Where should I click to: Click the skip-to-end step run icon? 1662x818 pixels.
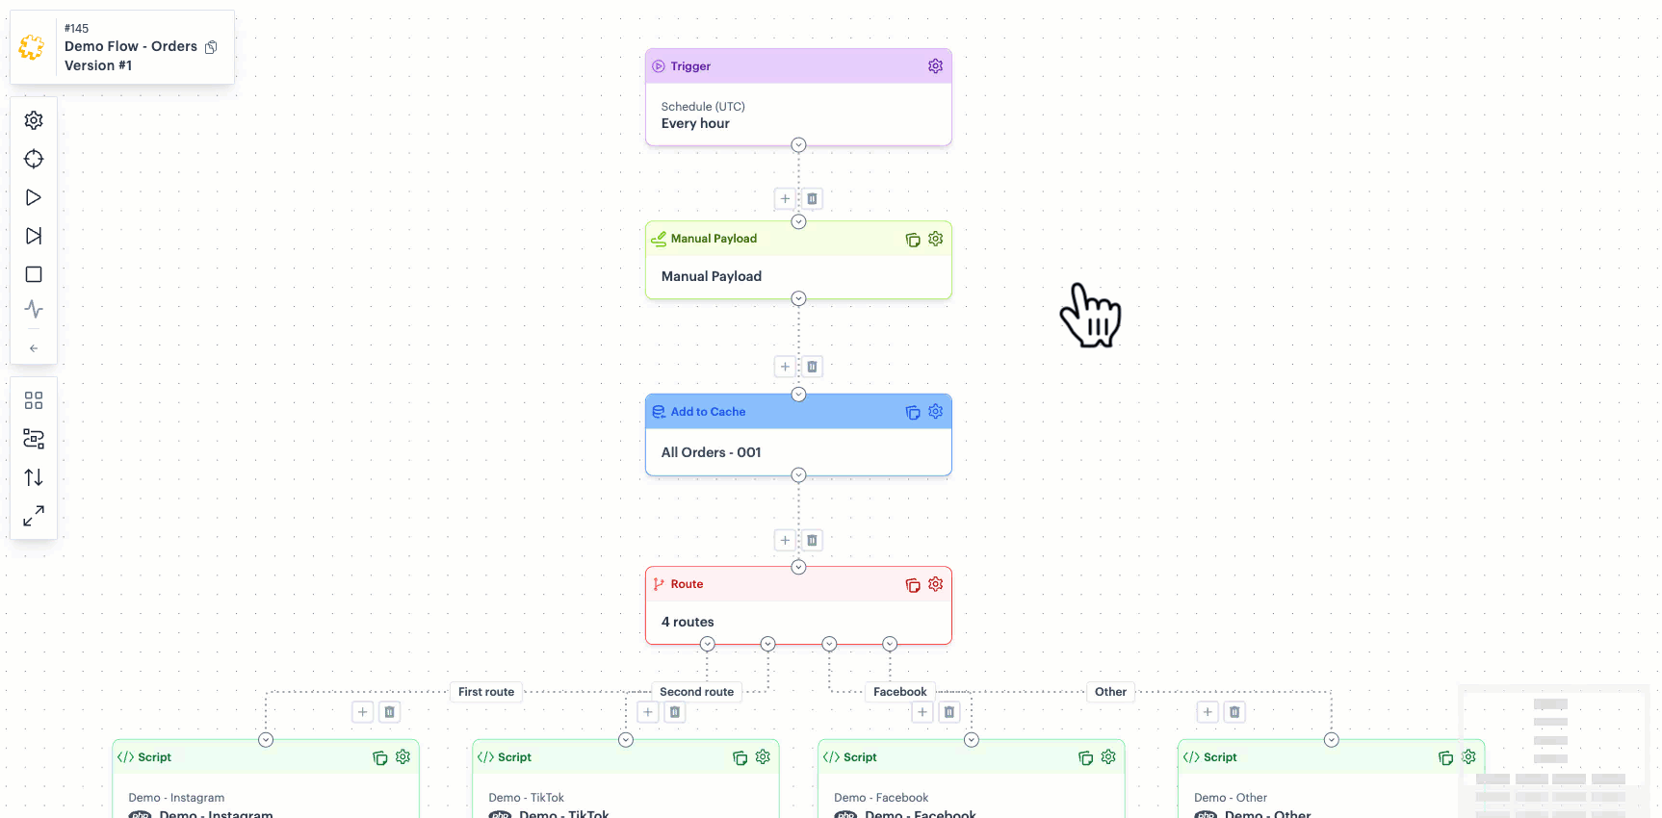coord(34,236)
